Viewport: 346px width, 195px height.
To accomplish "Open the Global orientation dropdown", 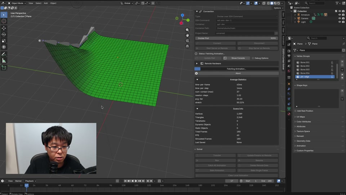I will pos(127,3).
